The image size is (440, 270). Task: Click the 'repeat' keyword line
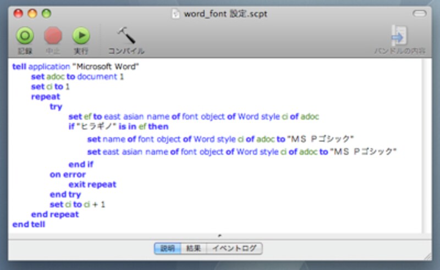tap(46, 97)
